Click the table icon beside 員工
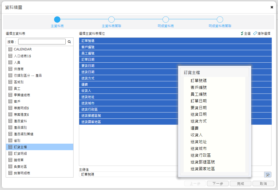This screenshot has height=190, width=278. coord(10,88)
